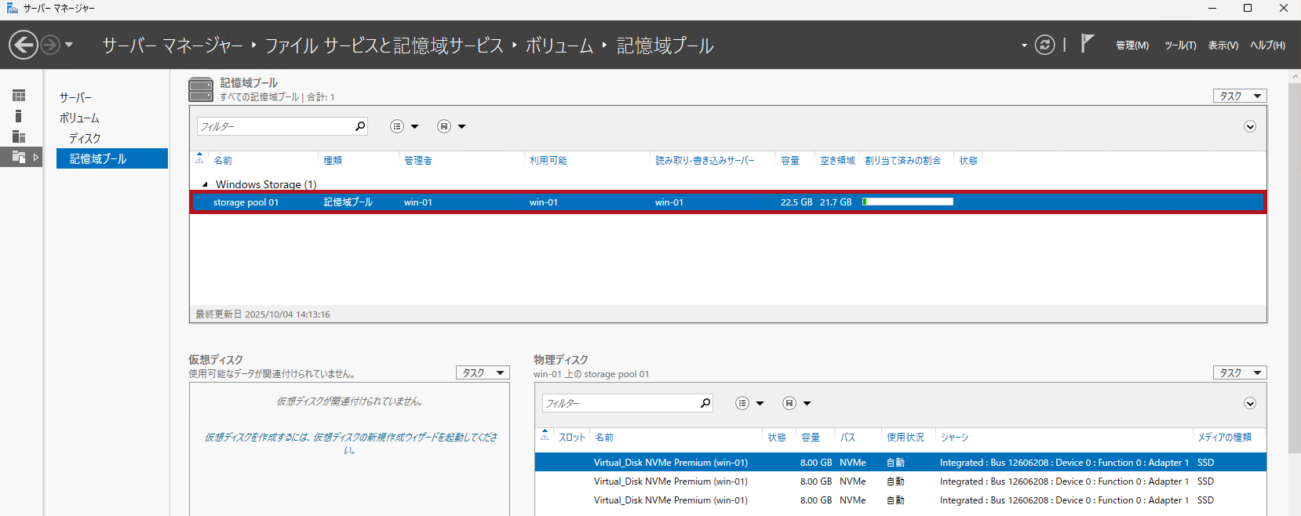Screen dimensions: 1301x516
Task: Click the storage pool フィルター text field
Action: coord(275,126)
